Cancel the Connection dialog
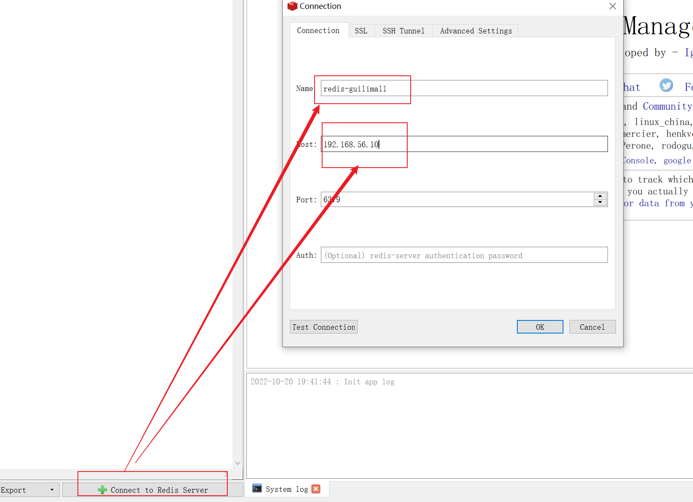This screenshot has height=502, width=693. click(x=592, y=327)
